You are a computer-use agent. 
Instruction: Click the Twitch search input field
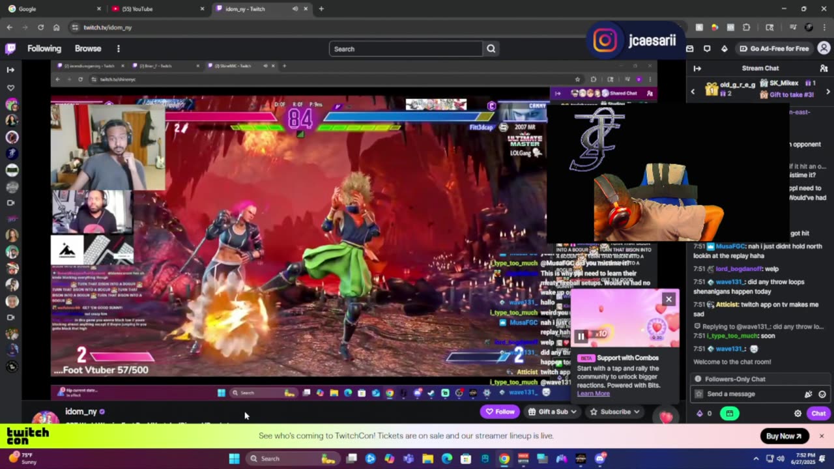pyautogui.click(x=406, y=49)
